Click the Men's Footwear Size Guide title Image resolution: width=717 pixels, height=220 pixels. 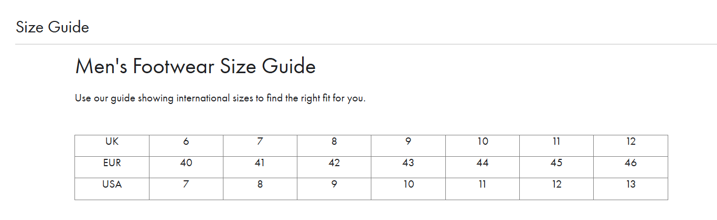(196, 66)
